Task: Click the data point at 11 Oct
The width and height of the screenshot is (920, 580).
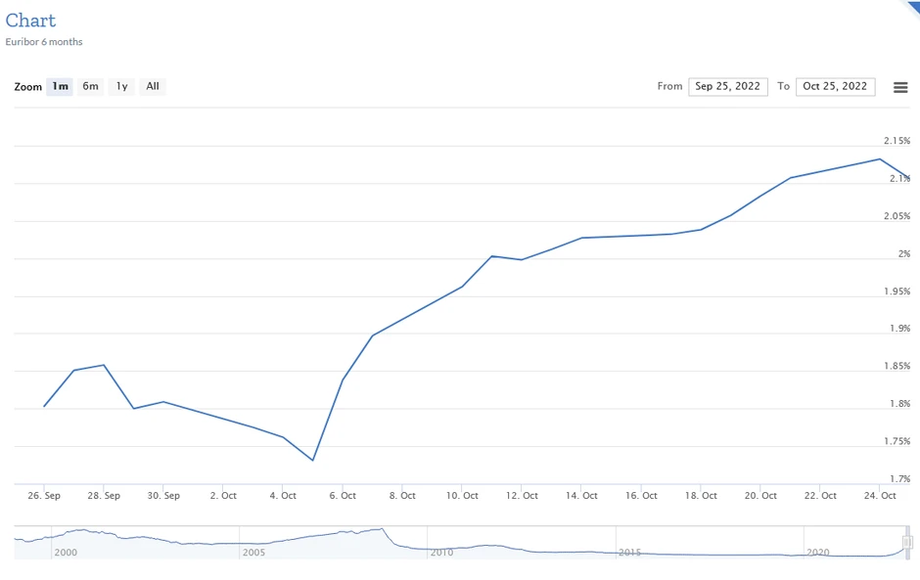Action: (491, 256)
